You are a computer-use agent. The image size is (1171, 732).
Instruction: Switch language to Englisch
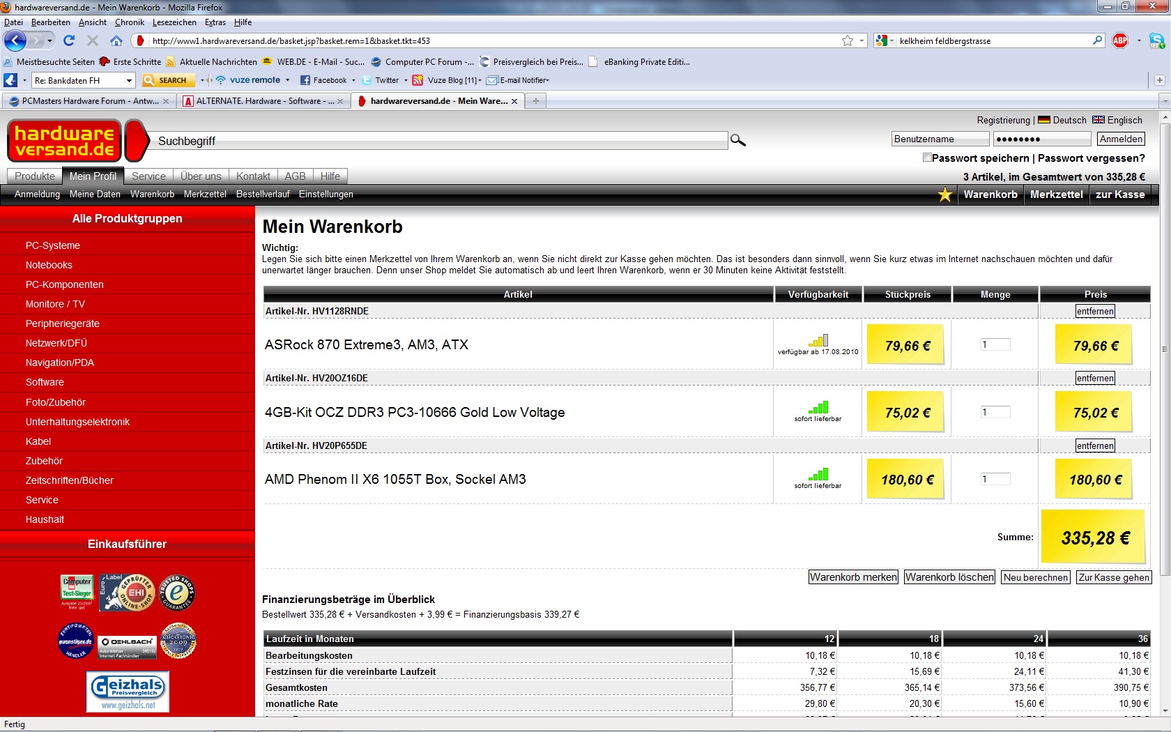coord(1117,120)
